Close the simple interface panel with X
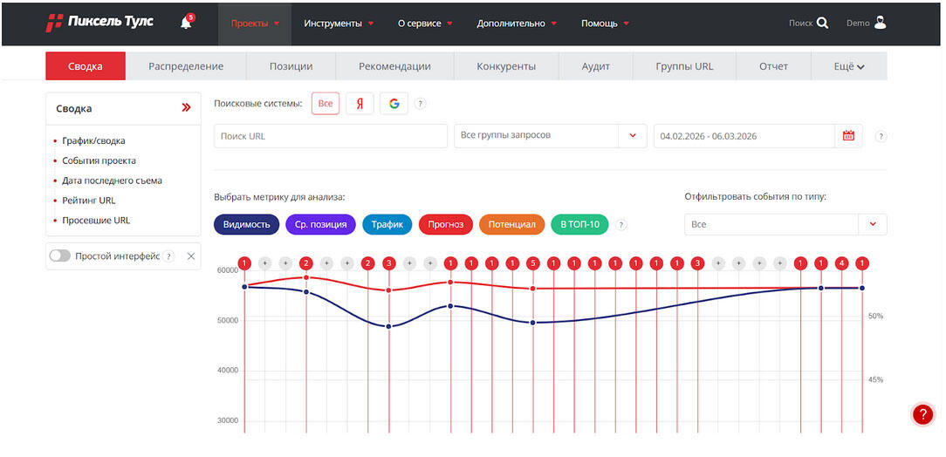 [x=192, y=256]
